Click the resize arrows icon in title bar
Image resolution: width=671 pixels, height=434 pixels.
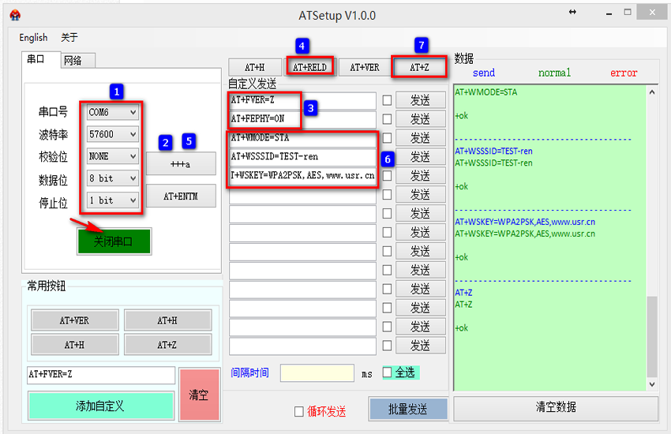594,13
